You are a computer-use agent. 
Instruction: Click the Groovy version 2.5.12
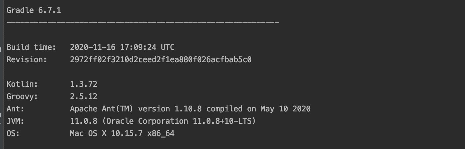tap(84, 97)
